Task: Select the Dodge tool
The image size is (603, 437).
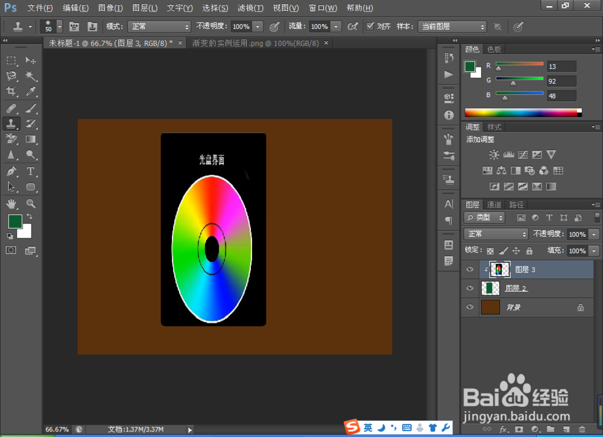Action: pos(30,155)
